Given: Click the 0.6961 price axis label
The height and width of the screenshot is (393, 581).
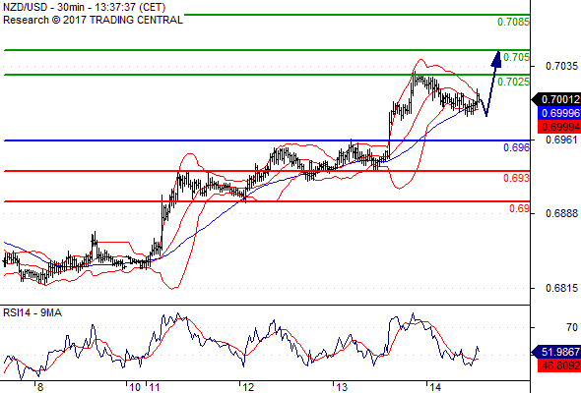Looking at the screenshot, I should [561, 140].
